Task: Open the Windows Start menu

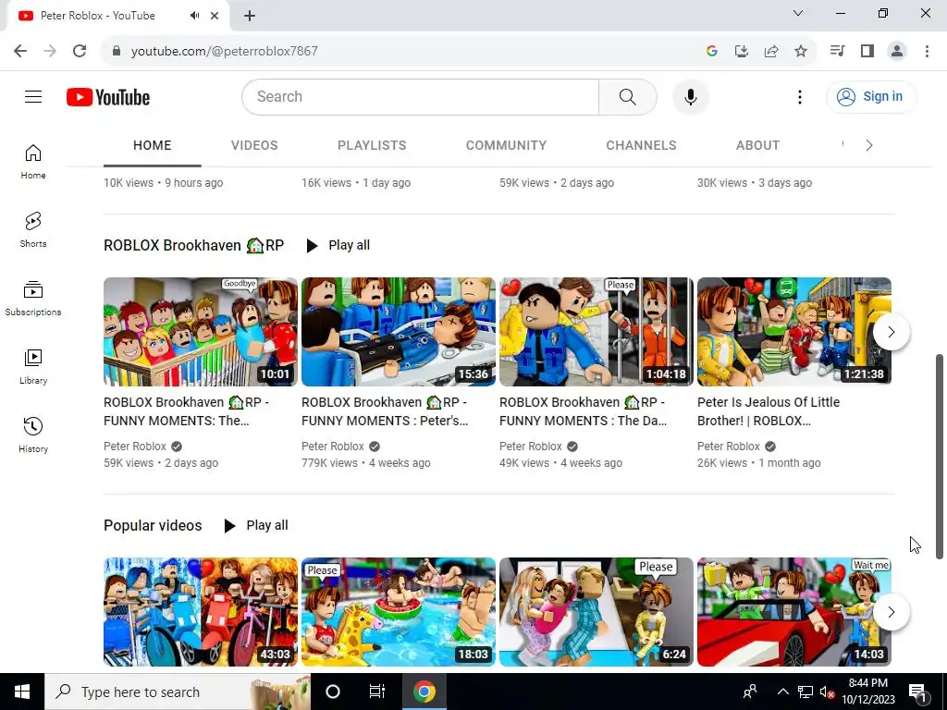Action: pyautogui.click(x=22, y=692)
